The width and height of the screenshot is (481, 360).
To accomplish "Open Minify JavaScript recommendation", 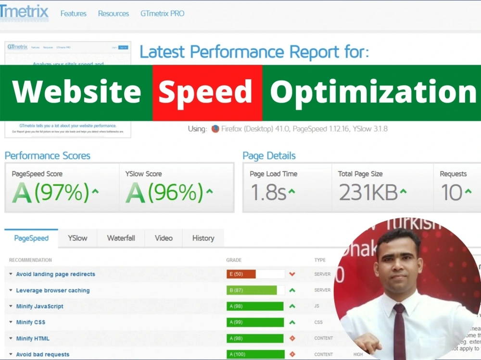I will tap(39, 306).
